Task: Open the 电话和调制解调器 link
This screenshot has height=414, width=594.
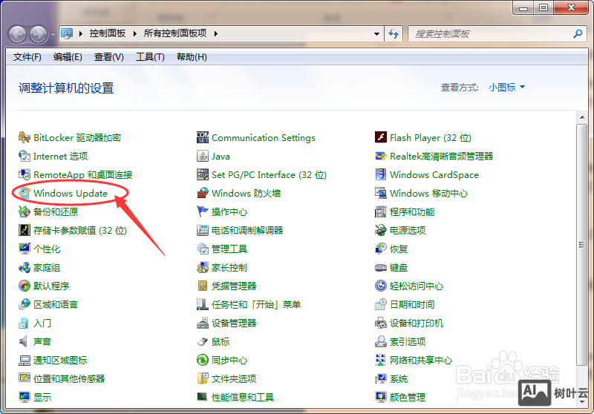Action: [247, 231]
